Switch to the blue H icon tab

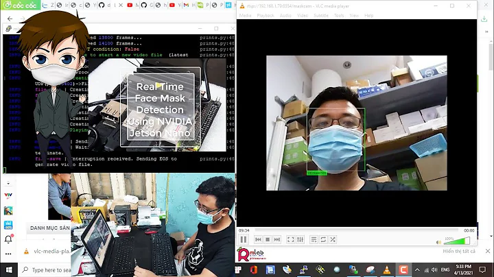[228, 5]
